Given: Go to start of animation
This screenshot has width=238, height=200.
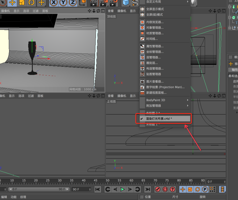Looking at the screenshot, I should [x=97, y=189].
